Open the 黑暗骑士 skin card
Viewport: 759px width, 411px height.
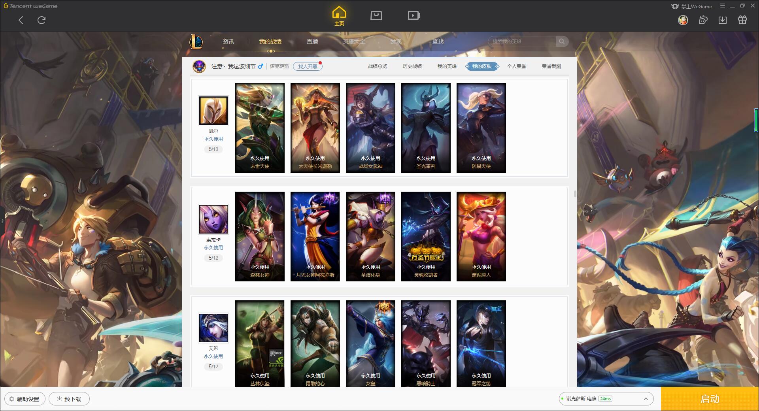[x=426, y=343]
